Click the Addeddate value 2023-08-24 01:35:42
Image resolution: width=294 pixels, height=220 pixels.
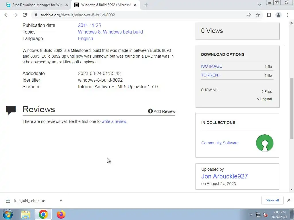(x=99, y=73)
